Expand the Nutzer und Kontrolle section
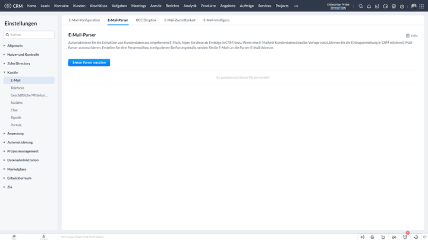Image resolution: width=428 pixels, height=240 pixels. pyautogui.click(x=23, y=55)
